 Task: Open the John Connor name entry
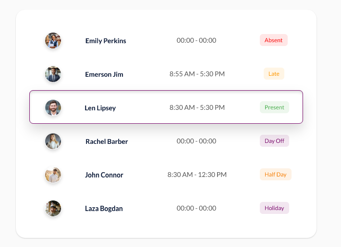[x=104, y=175]
